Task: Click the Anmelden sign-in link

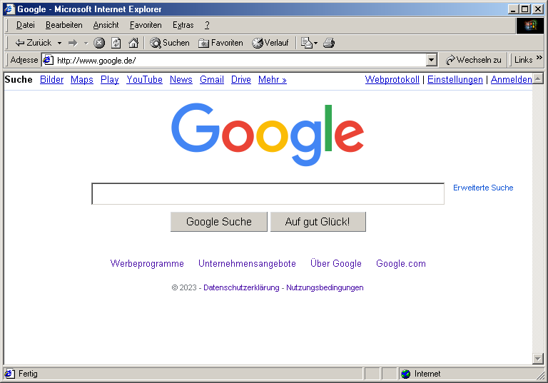Action: pyautogui.click(x=512, y=80)
